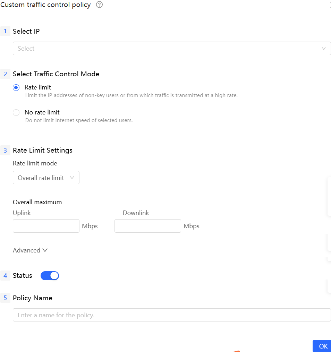The width and height of the screenshot is (331, 352).
Task: Click the step 3 number badge
Action: pyautogui.click(x=5, y=151)
